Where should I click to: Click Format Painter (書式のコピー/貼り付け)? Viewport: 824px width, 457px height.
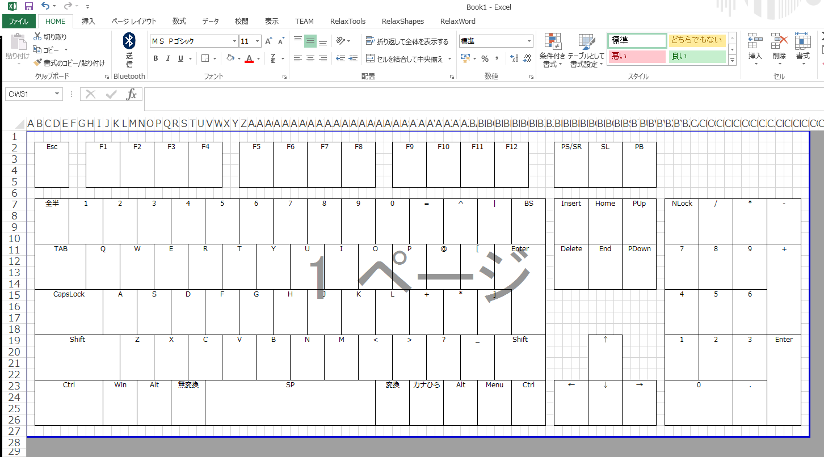point(69,63)
